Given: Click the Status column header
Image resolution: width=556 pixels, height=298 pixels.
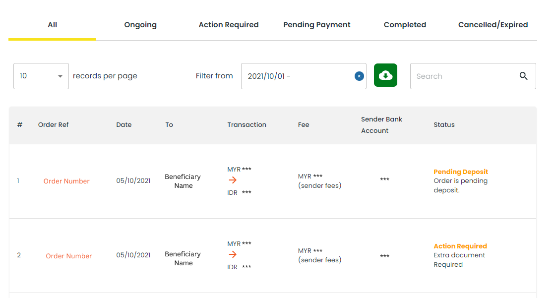Looking at the screenshot, I should pos(444,125).
